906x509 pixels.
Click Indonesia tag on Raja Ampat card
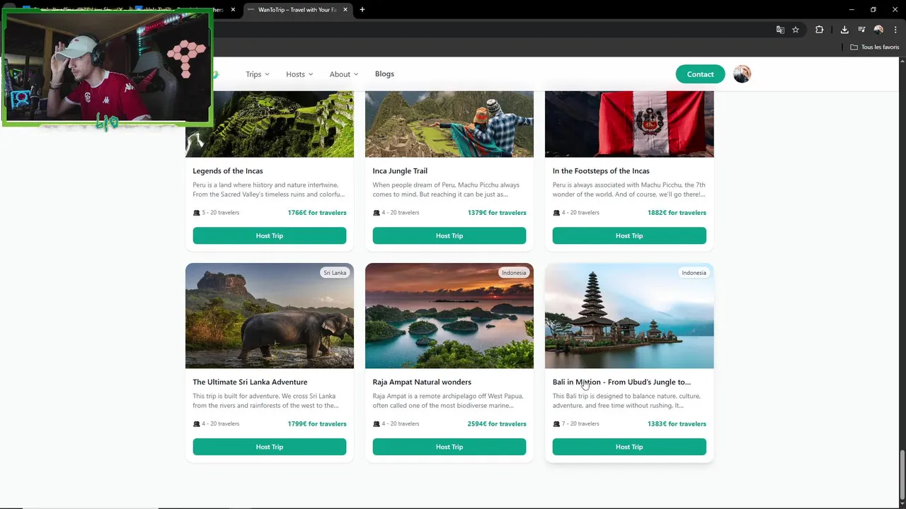pos(514,273)
